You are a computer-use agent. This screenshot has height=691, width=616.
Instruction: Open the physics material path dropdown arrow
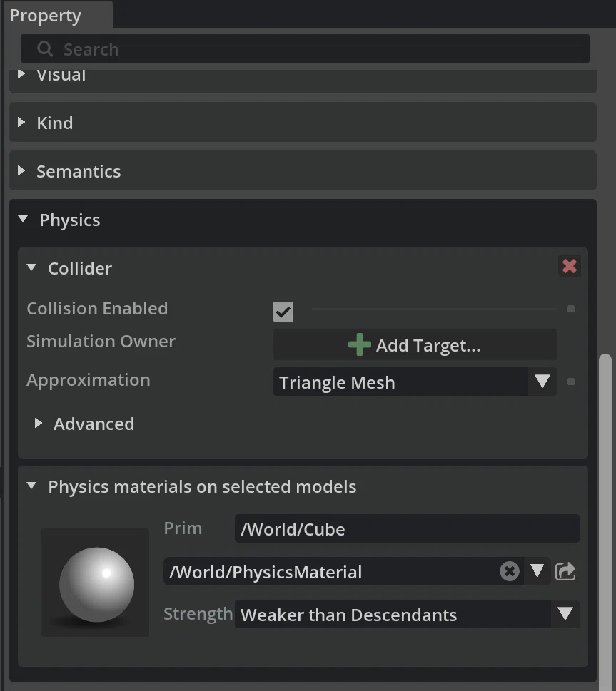tap(537, 571)
